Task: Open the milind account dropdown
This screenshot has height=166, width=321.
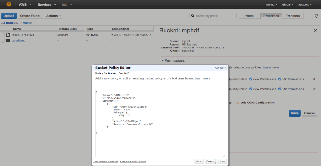Action: (x=272, y=4)
